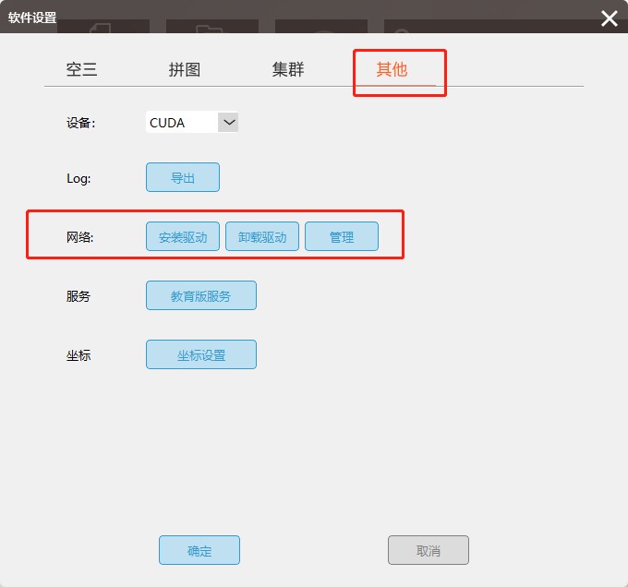Image resolution: width=628 pixels, height=587 pixels.
Task: Click 安装驱动 to install network driver
Action: (183, 236)
